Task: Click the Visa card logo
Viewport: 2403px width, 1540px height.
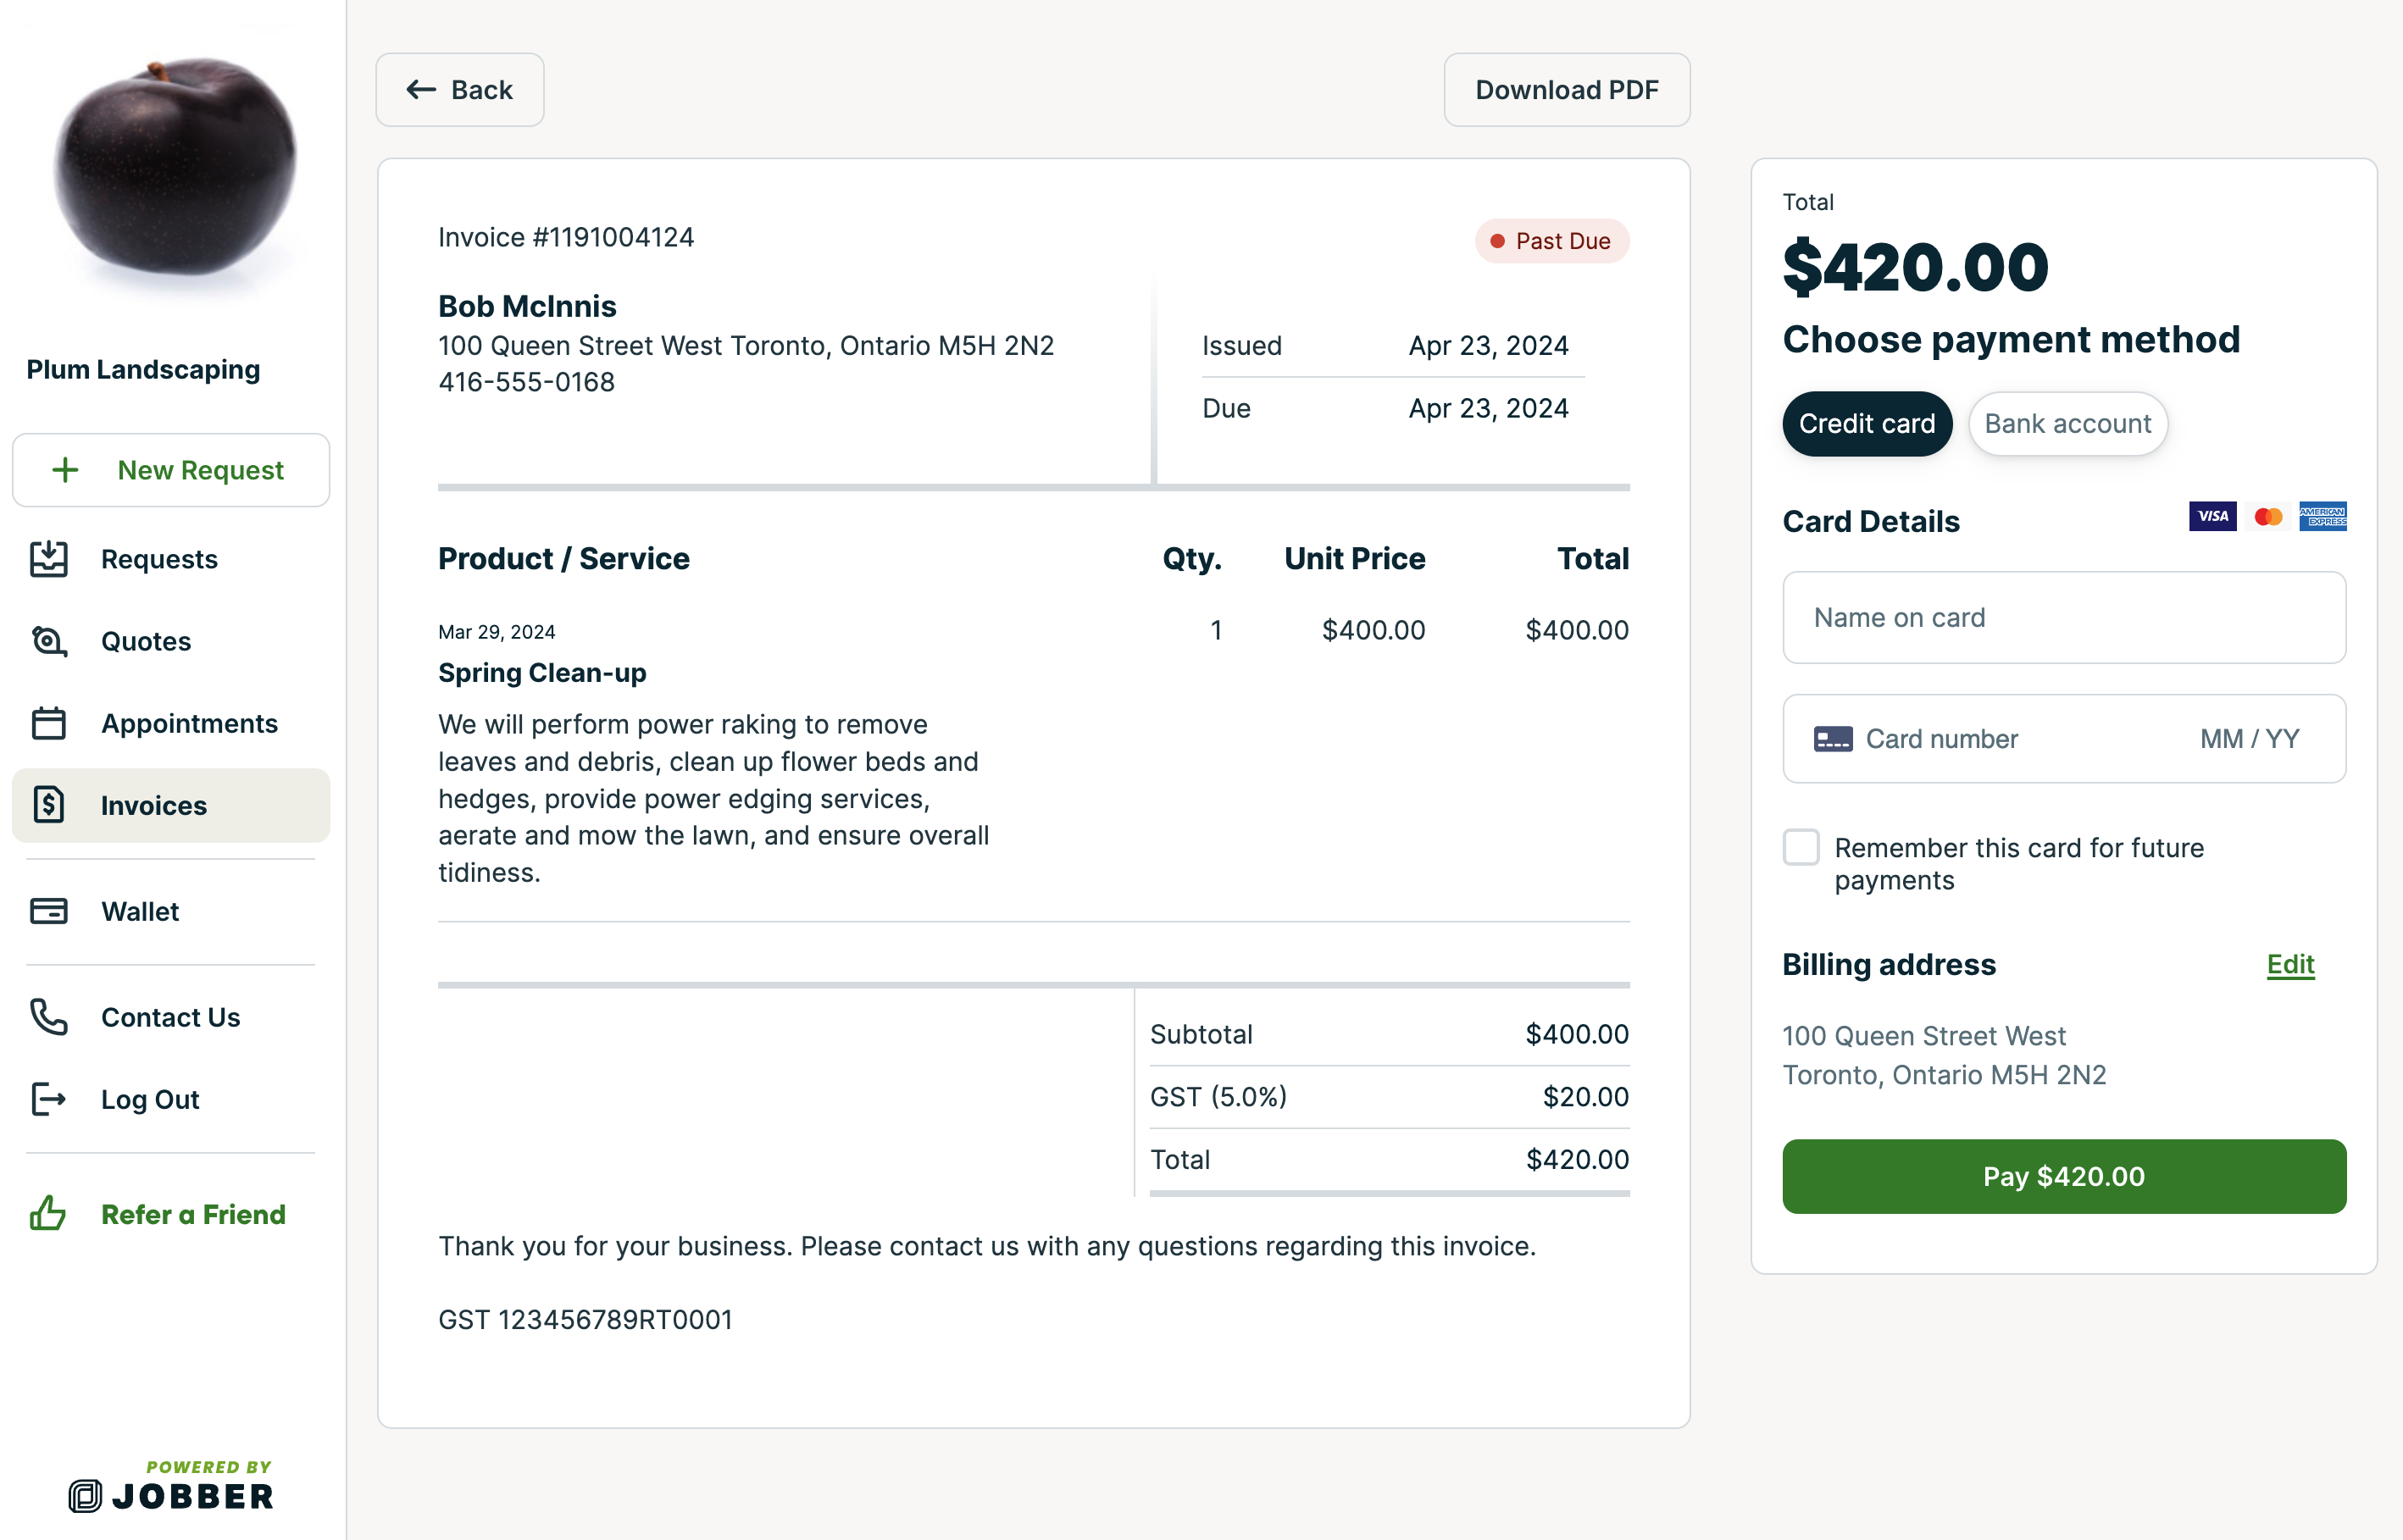Action: 2212,516
